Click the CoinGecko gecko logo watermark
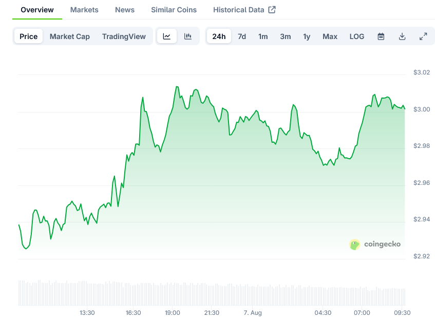The width and height of the screenshot is (435, 320). (x=354, y=244)
